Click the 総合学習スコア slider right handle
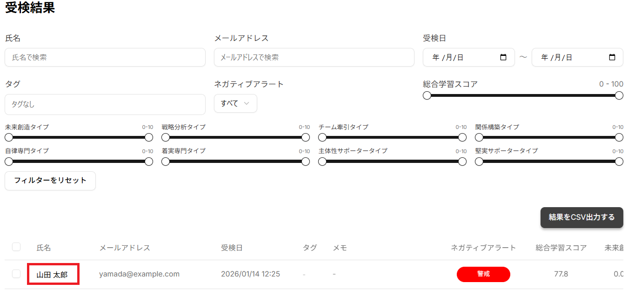Image resolution: width=634 pixels, height=290 pixels. (619, 95)
